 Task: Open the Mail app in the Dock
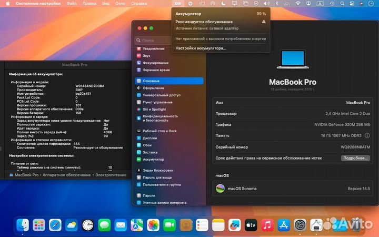click(x=121, y=225)
